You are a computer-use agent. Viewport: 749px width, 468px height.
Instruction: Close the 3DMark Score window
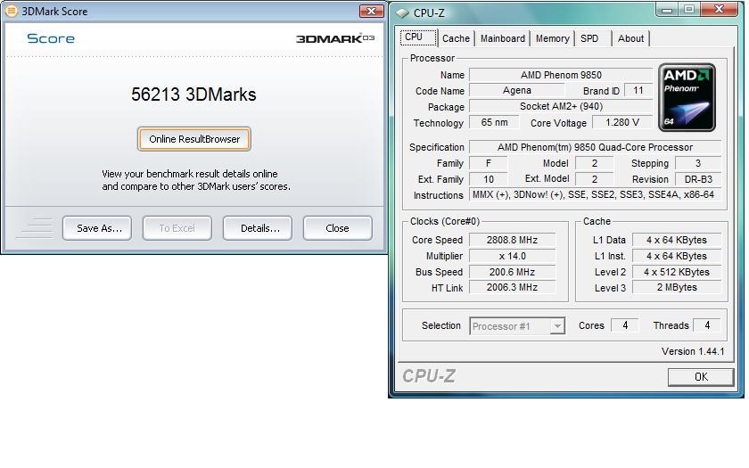[x=371, y=11]
